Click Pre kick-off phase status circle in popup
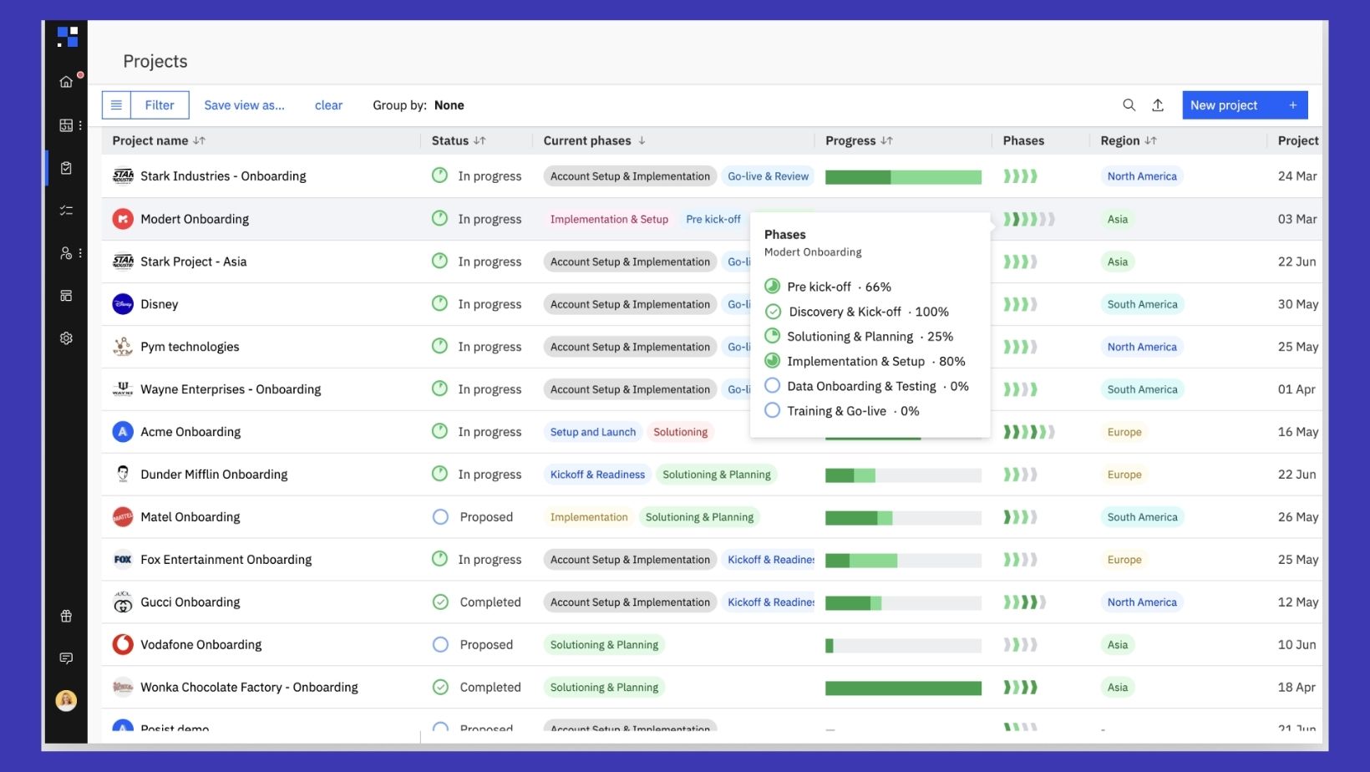 [773, 286]
